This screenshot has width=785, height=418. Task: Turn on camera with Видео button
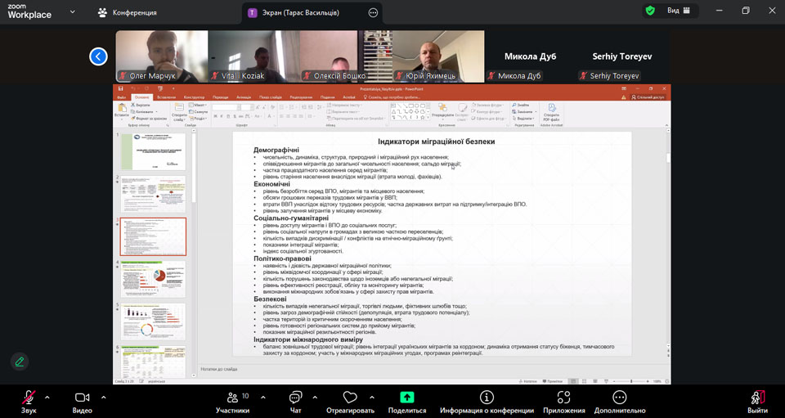point(82,398)
